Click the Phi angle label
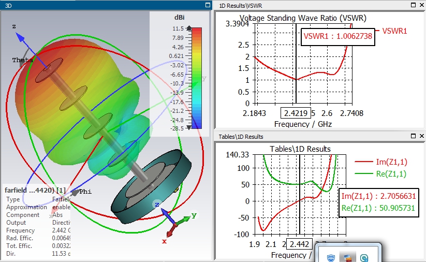 (x=85, y=192)
